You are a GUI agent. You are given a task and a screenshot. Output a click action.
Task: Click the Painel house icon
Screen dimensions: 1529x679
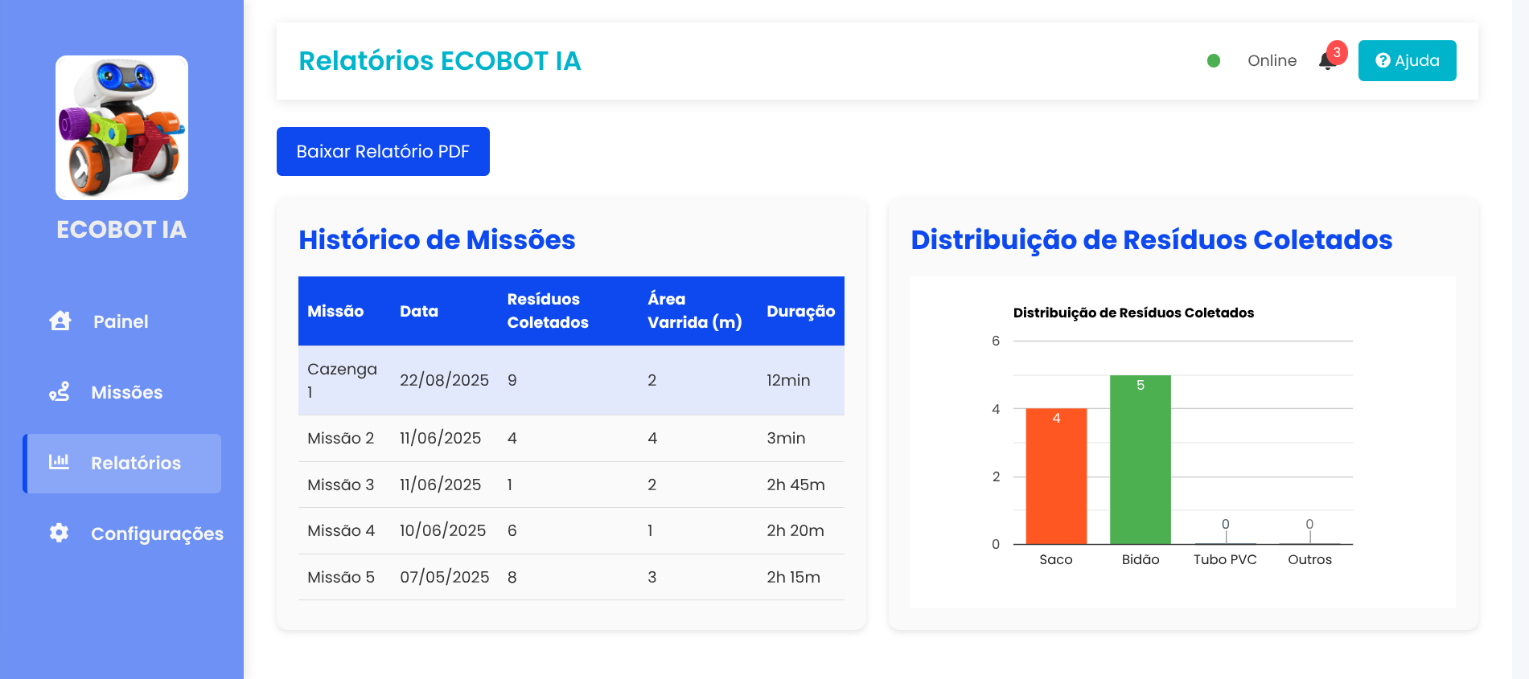pyautogui.click(x=60, y=321)
